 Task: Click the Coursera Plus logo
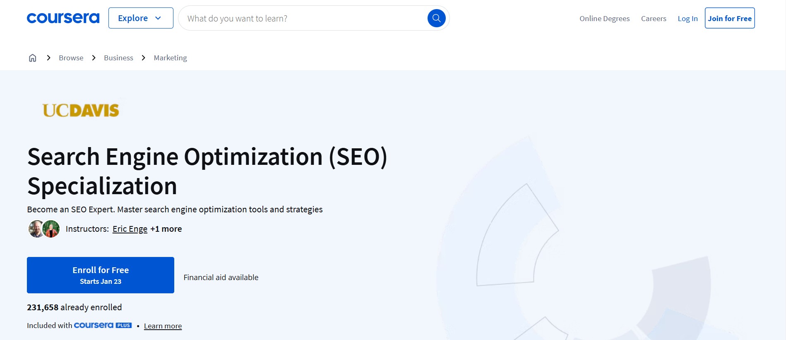point(103,326)
